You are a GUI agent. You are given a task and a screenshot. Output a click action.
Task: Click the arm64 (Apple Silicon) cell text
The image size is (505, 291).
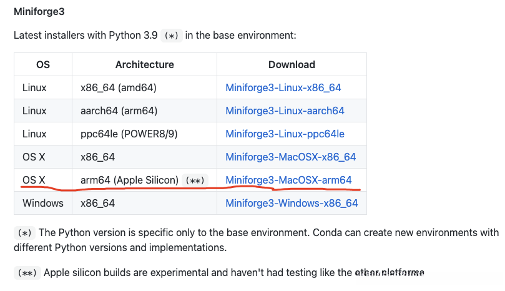(x=129, y=180)
